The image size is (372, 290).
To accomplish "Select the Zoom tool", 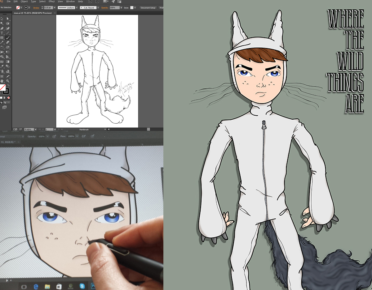I will 8,81.
